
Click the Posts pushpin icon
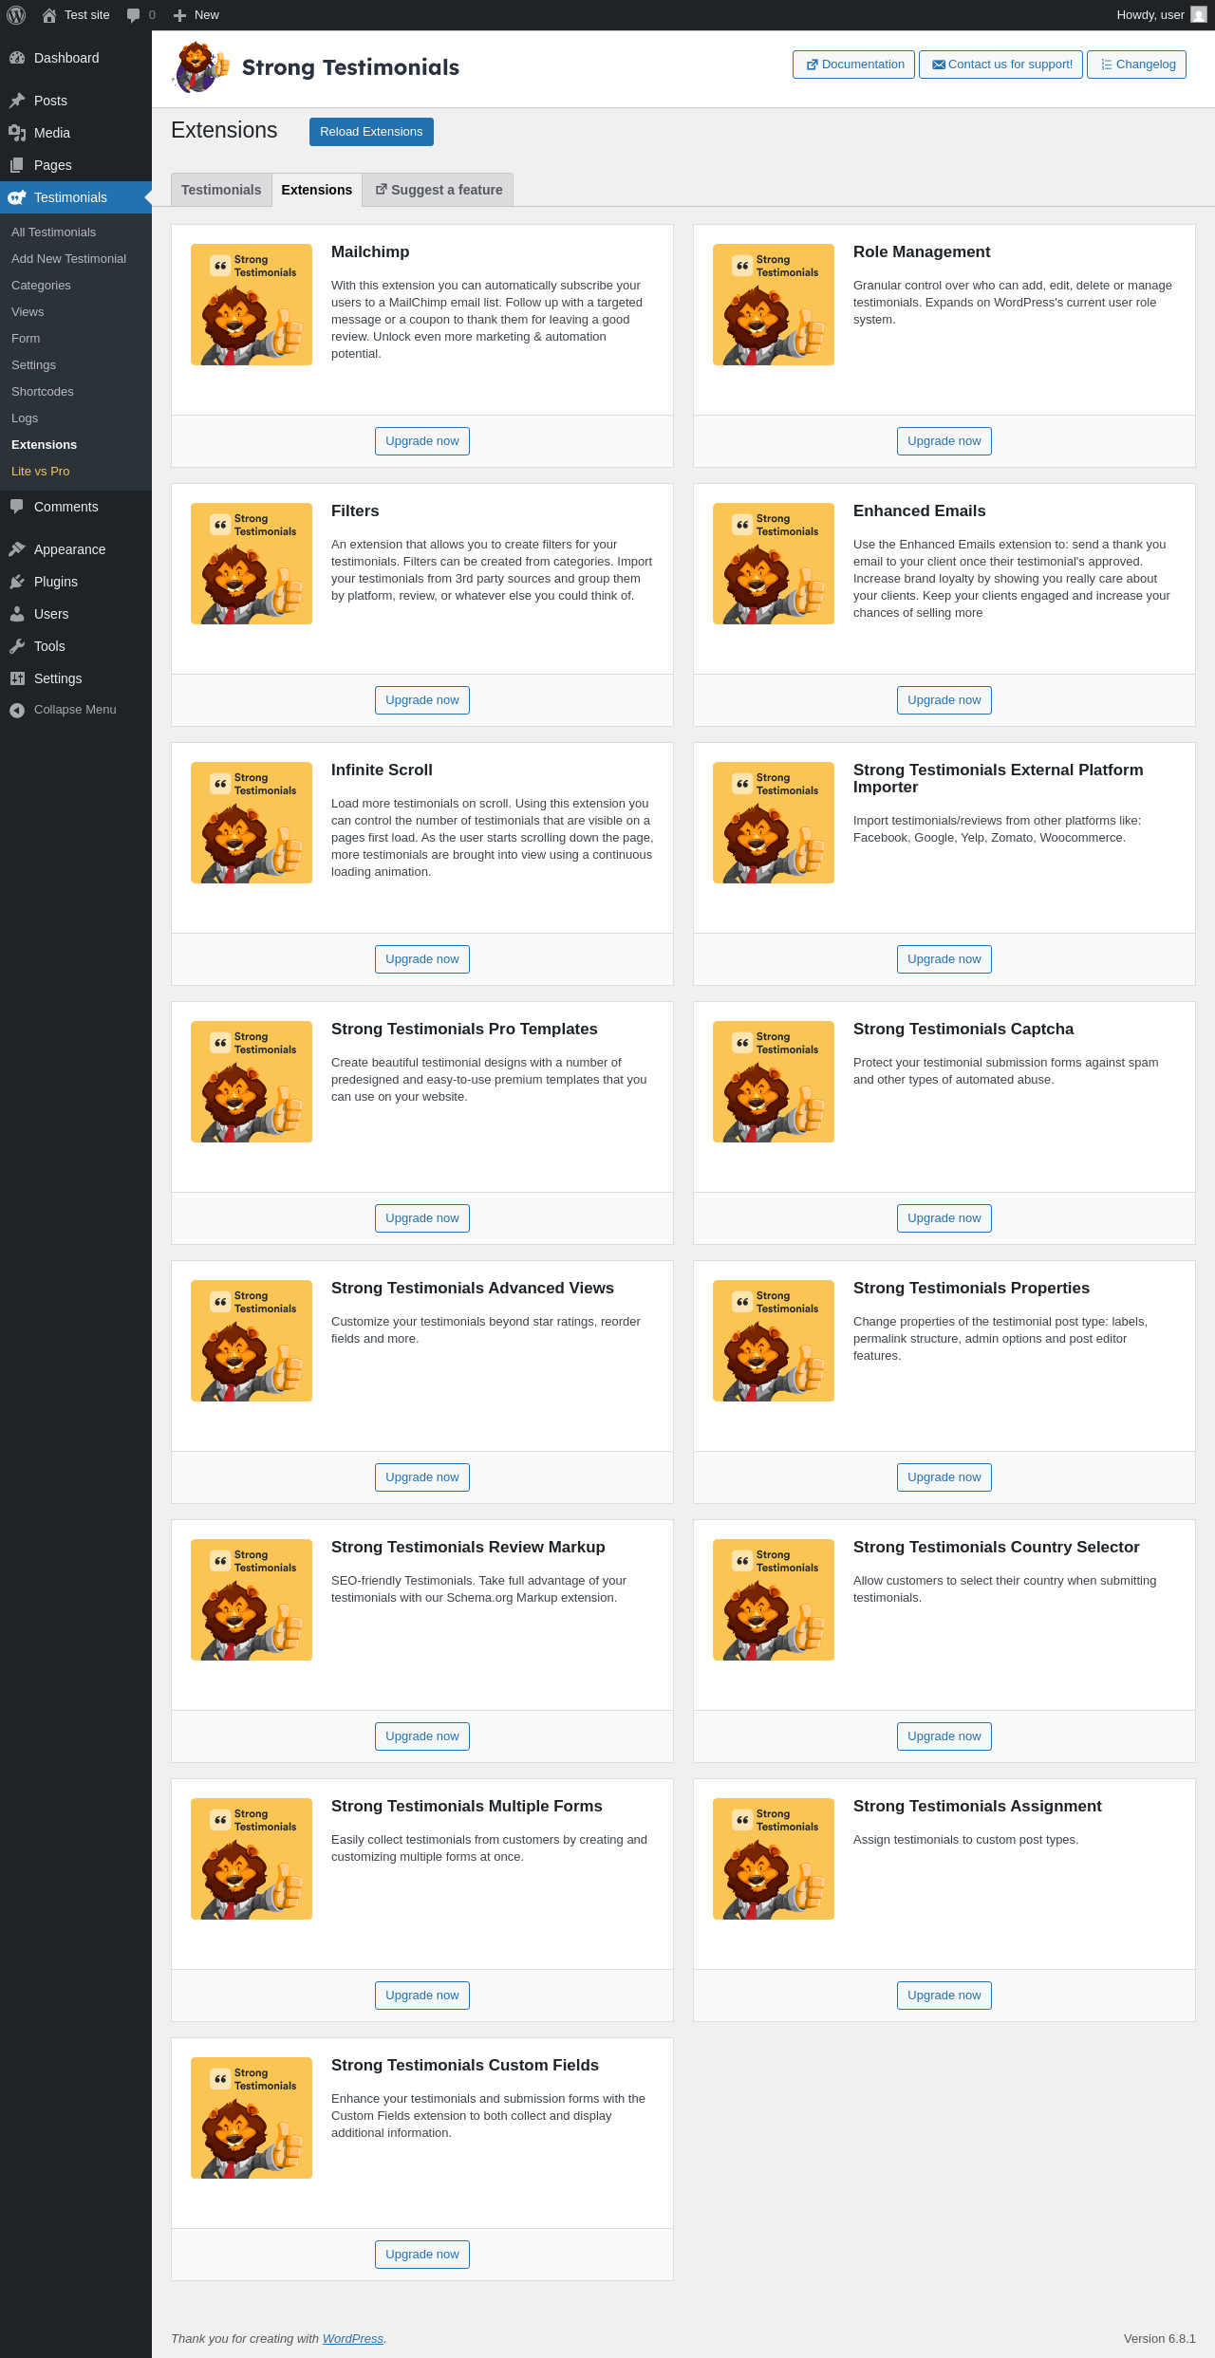click(x=17, y=101)
